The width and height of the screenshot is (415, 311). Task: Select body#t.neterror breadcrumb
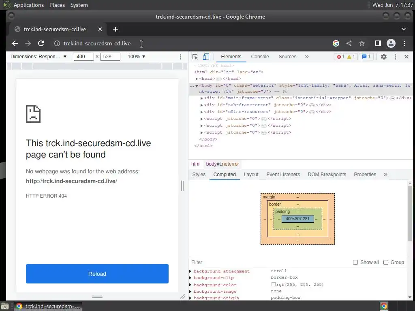point(222,164)
